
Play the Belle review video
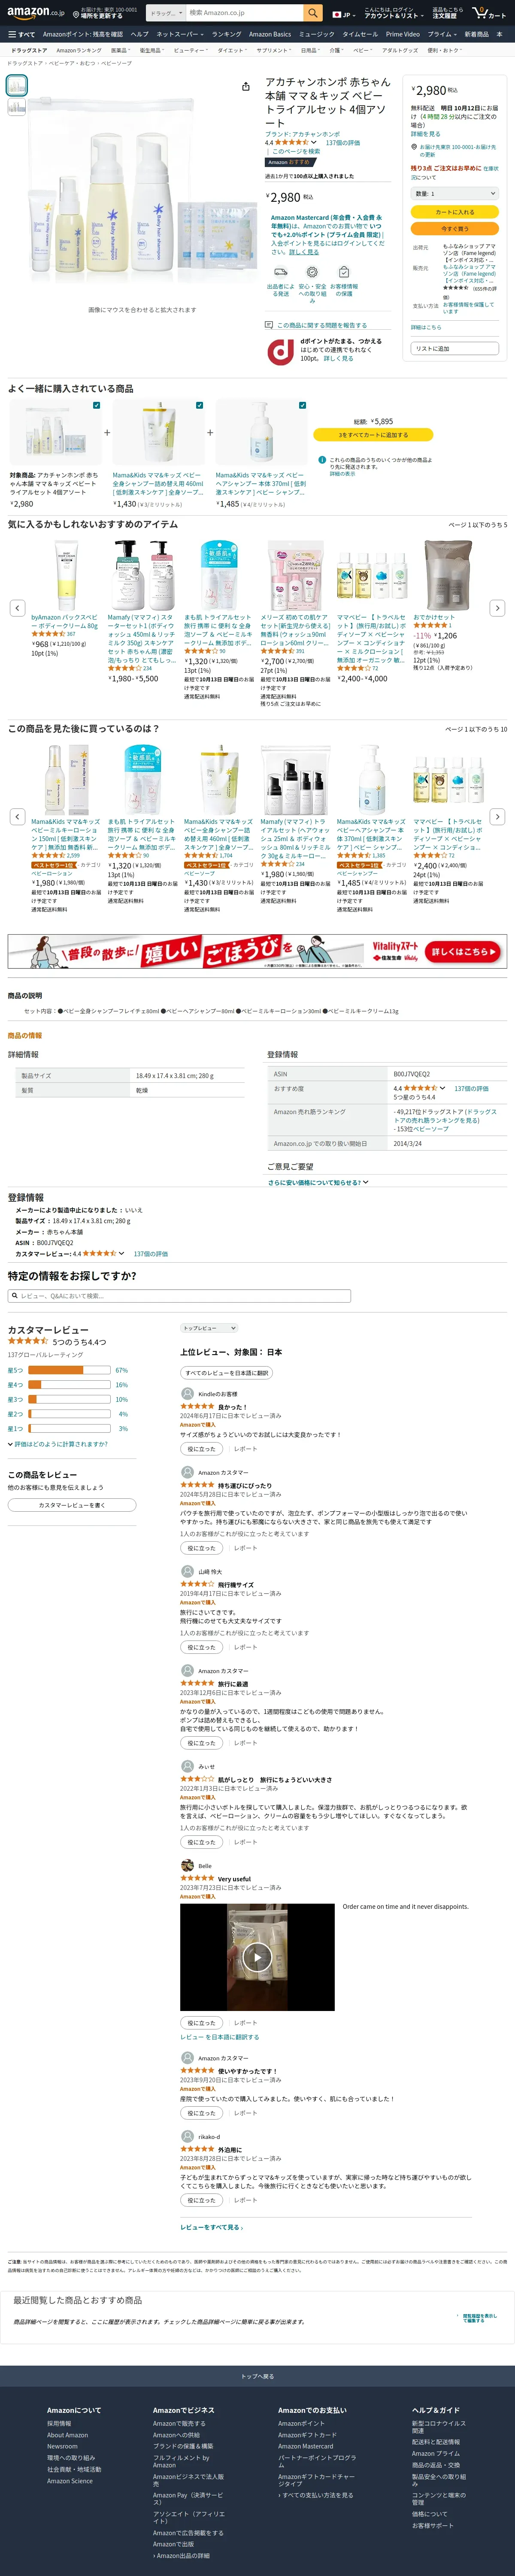coord(257,1957)
